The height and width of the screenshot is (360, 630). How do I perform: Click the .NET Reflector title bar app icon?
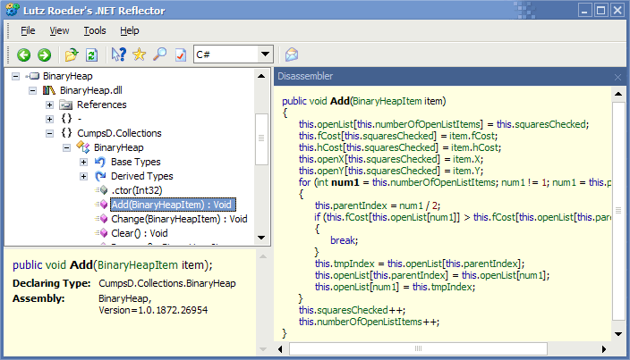(x=13, y=10)
